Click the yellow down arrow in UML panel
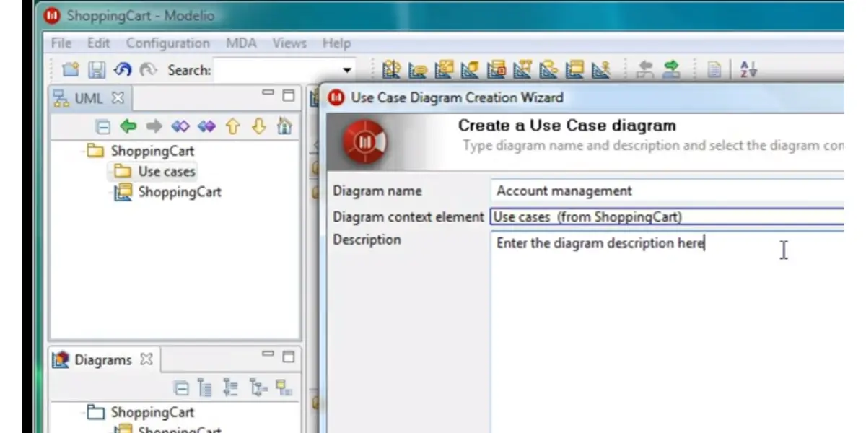The image size is (866, 433). point(258,127)
